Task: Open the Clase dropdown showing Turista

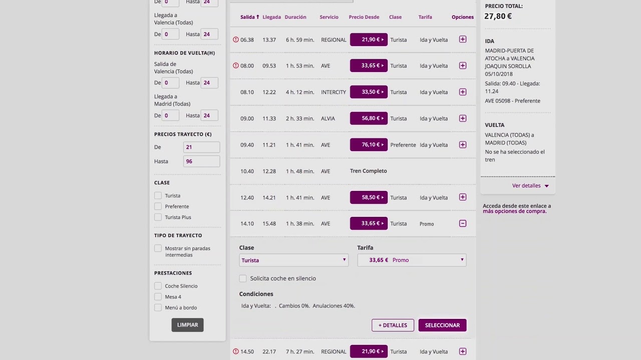Action: (293, 260)
